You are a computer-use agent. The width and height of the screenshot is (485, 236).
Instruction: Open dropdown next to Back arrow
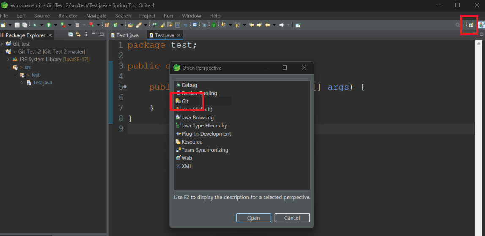click(x=274, y=25)
